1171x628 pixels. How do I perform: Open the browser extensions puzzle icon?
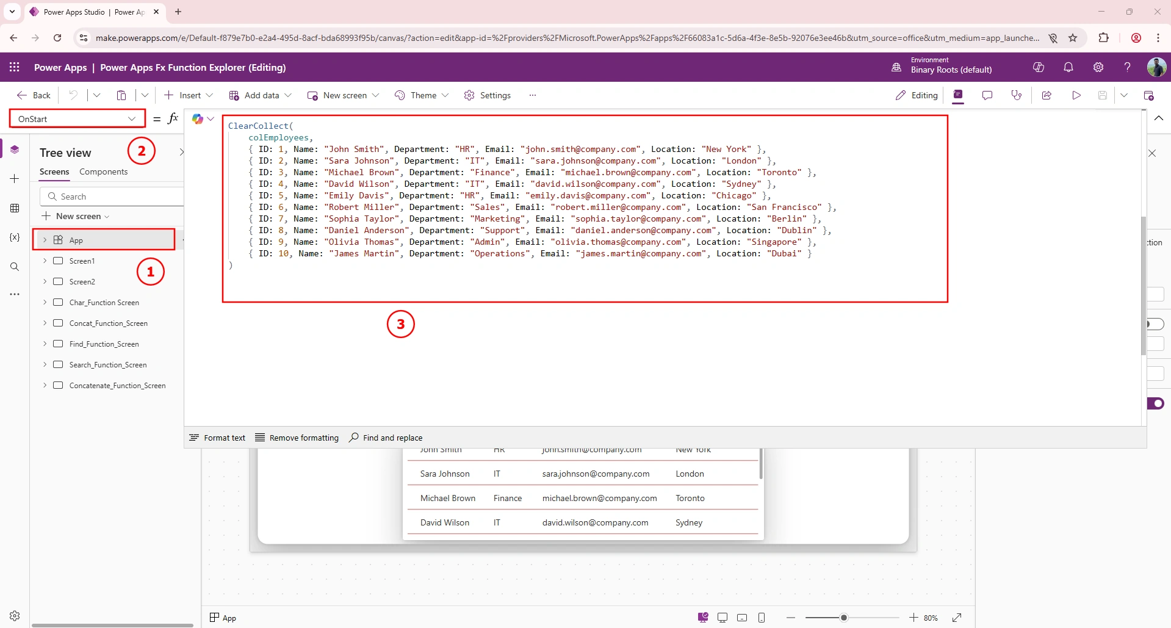tap(1103, 38)
